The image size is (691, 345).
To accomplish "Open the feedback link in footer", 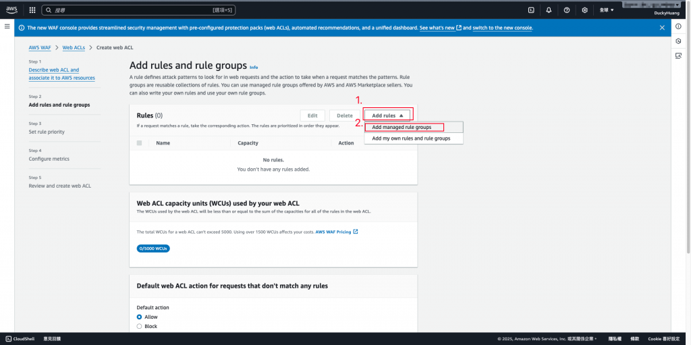I will click(52, 339).
